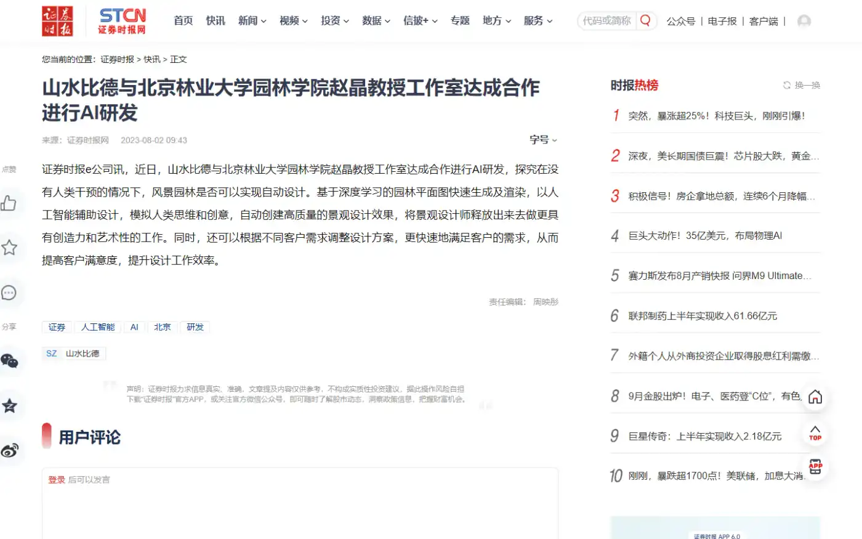Screen dimensions: 862x539
Task: Expand the 视频 menu
Action: [294, 20]
